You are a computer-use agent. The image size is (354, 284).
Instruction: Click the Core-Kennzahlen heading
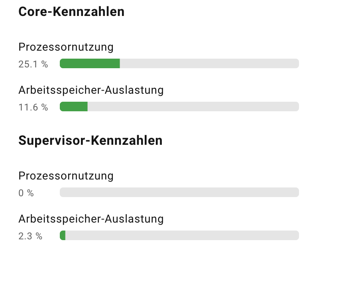71,12
